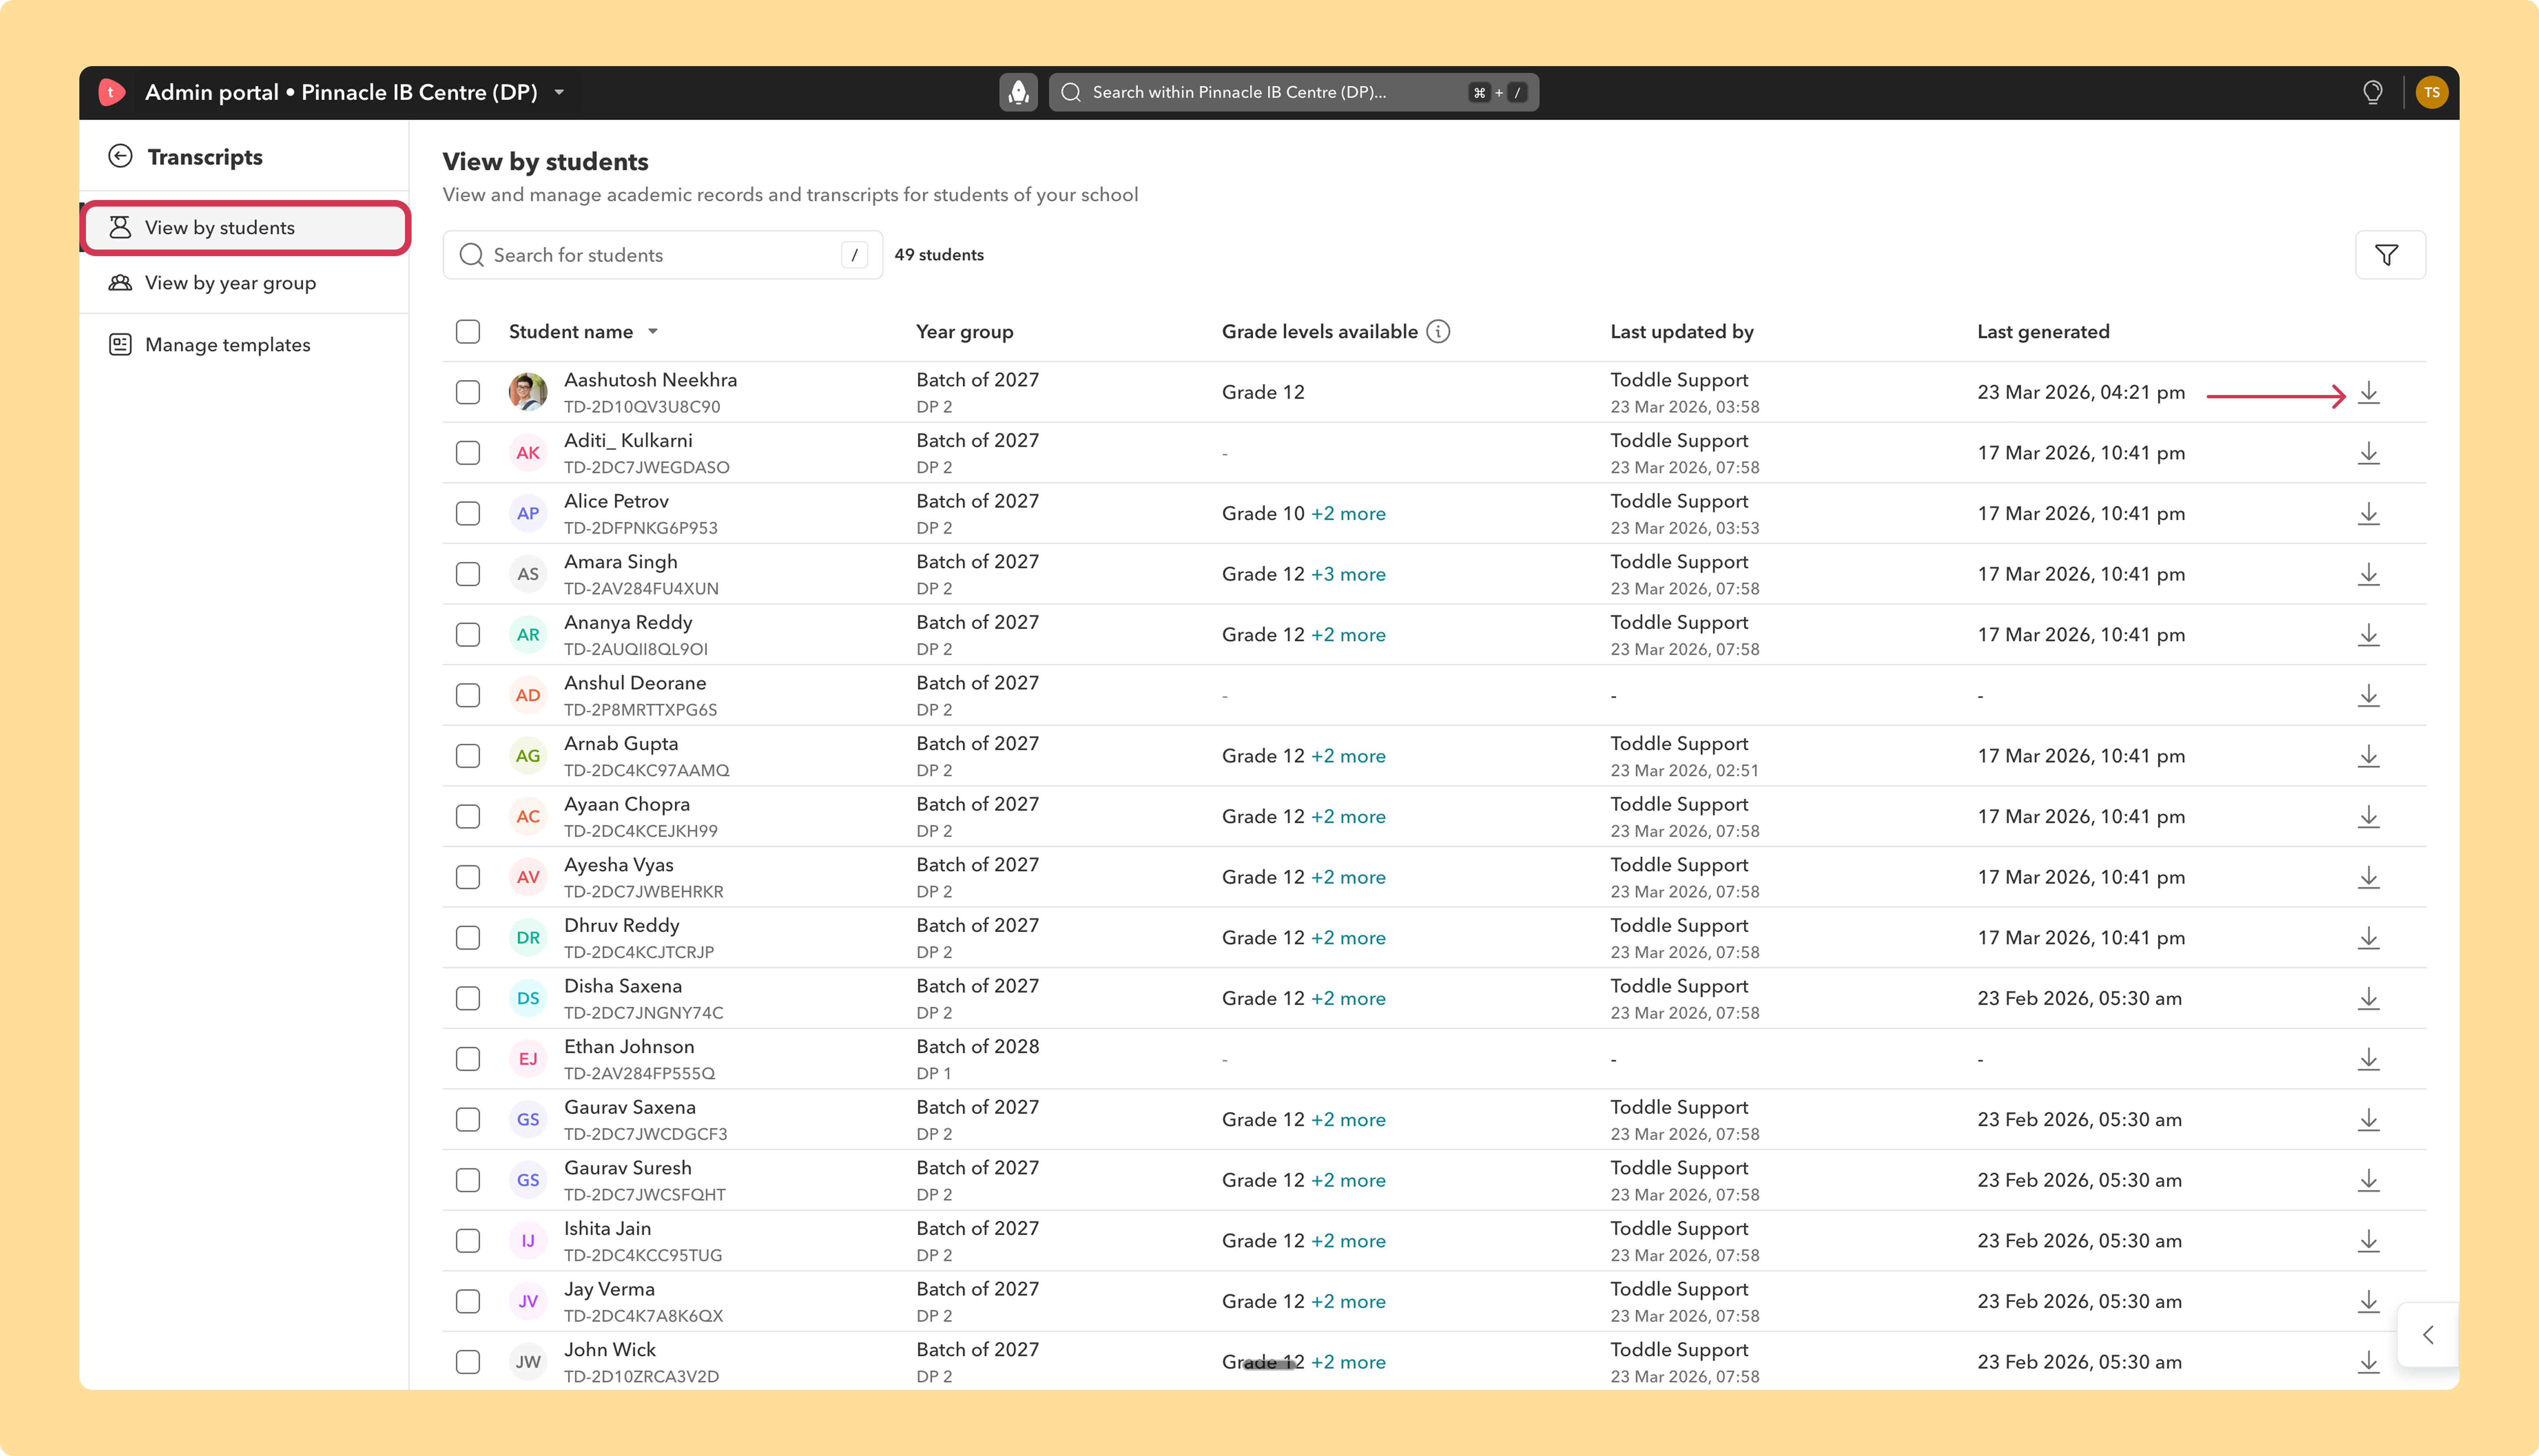
Task: Open the filter funnel button
Action: (x=2389, y=255)
